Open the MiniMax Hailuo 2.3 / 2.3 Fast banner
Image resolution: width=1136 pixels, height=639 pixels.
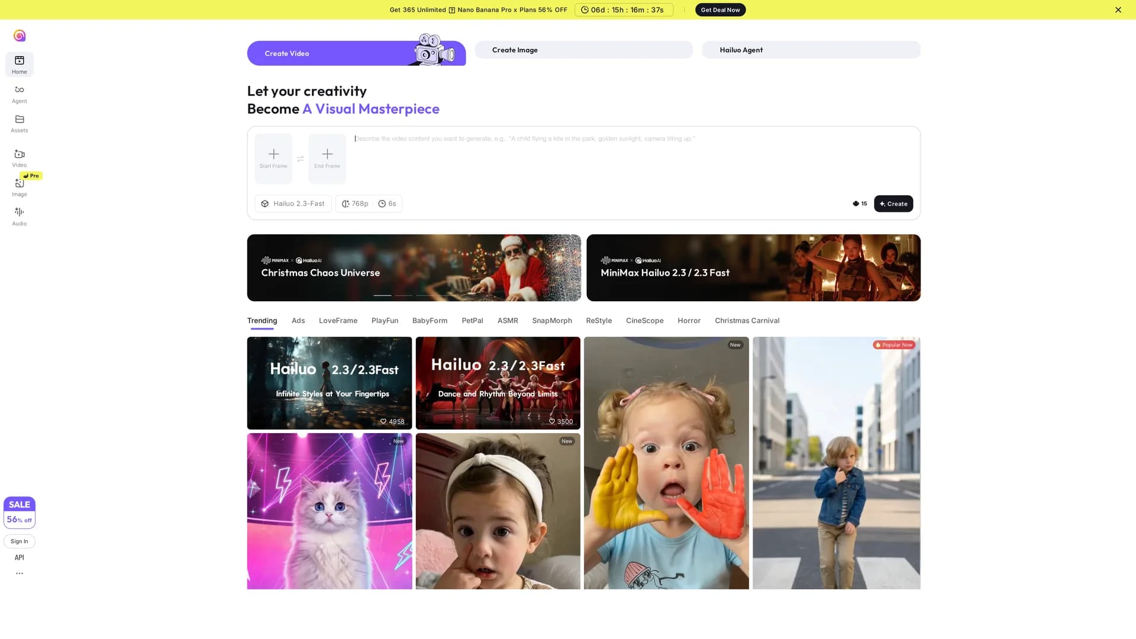(x=753, y=267)
